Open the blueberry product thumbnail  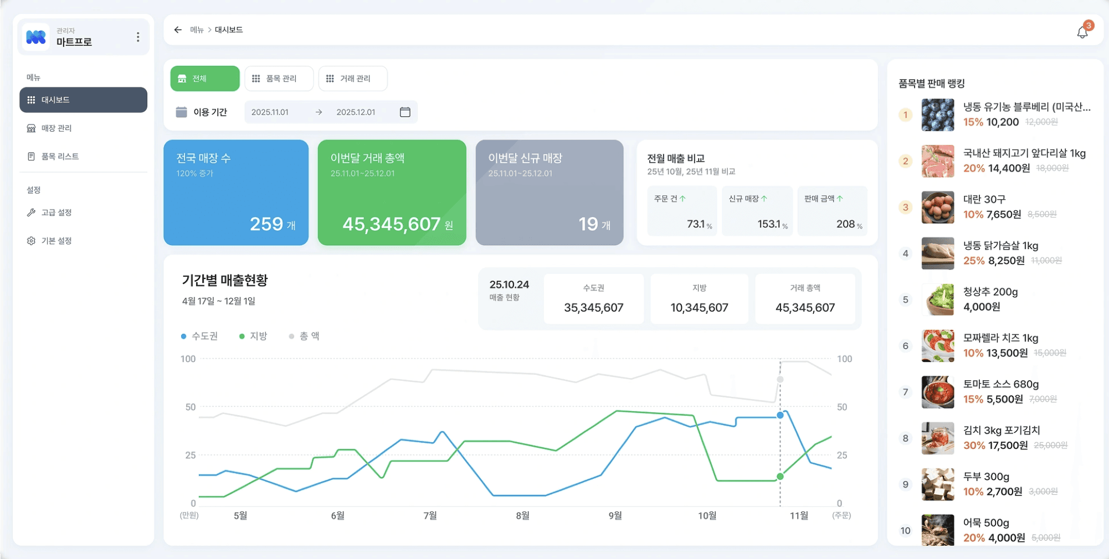[x=938, y=115]
